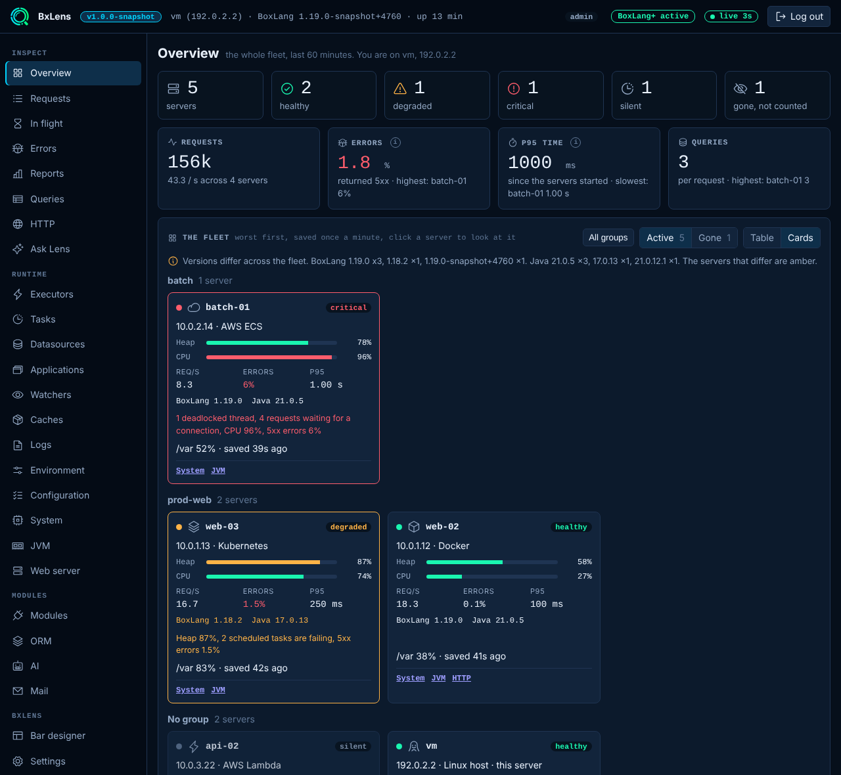Click the v1.0.0-snapshot version badge

point(121,16)
